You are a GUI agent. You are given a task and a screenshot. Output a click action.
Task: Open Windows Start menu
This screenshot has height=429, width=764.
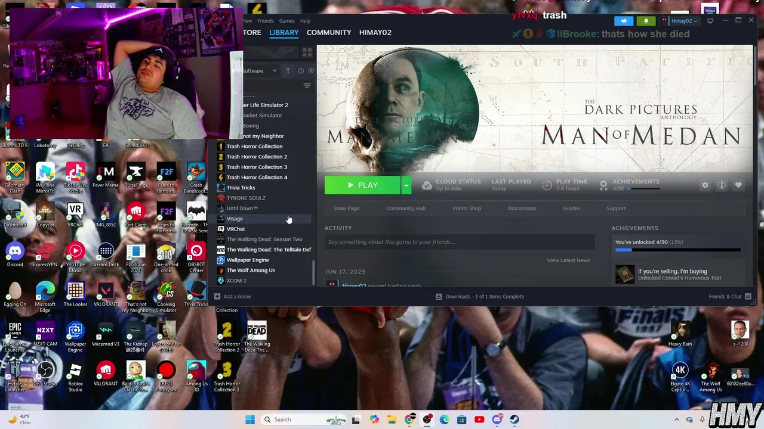(x=250, y=419)
